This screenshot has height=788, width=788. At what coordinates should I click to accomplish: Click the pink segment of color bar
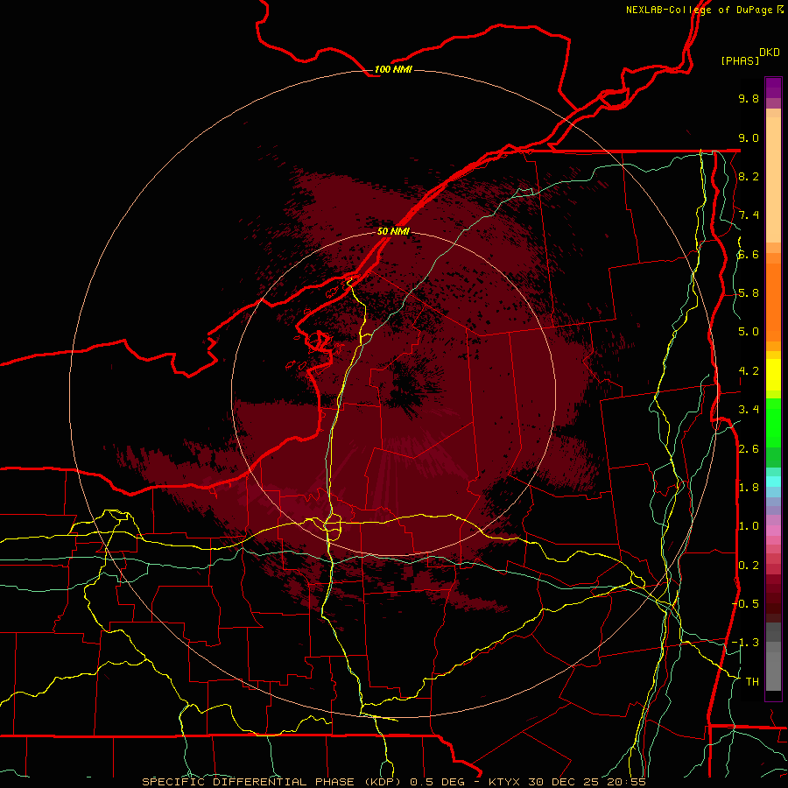[x=773, y=531]
